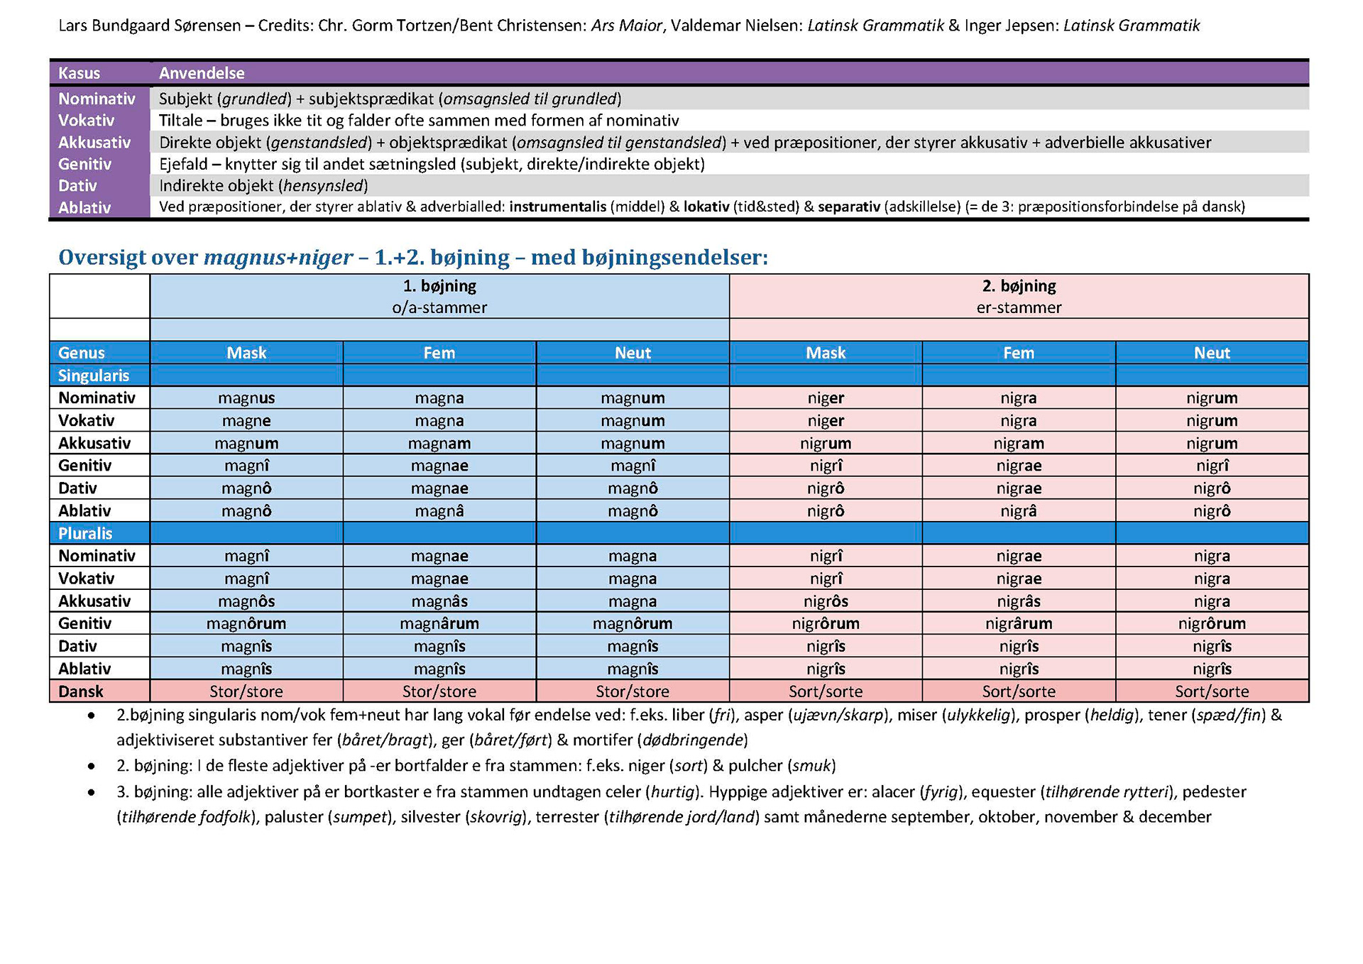The width and height of the screenshot is (1363, 964).
Task: Click the '2. bøjning' header cell
Action: click(x=1019, y=286)
